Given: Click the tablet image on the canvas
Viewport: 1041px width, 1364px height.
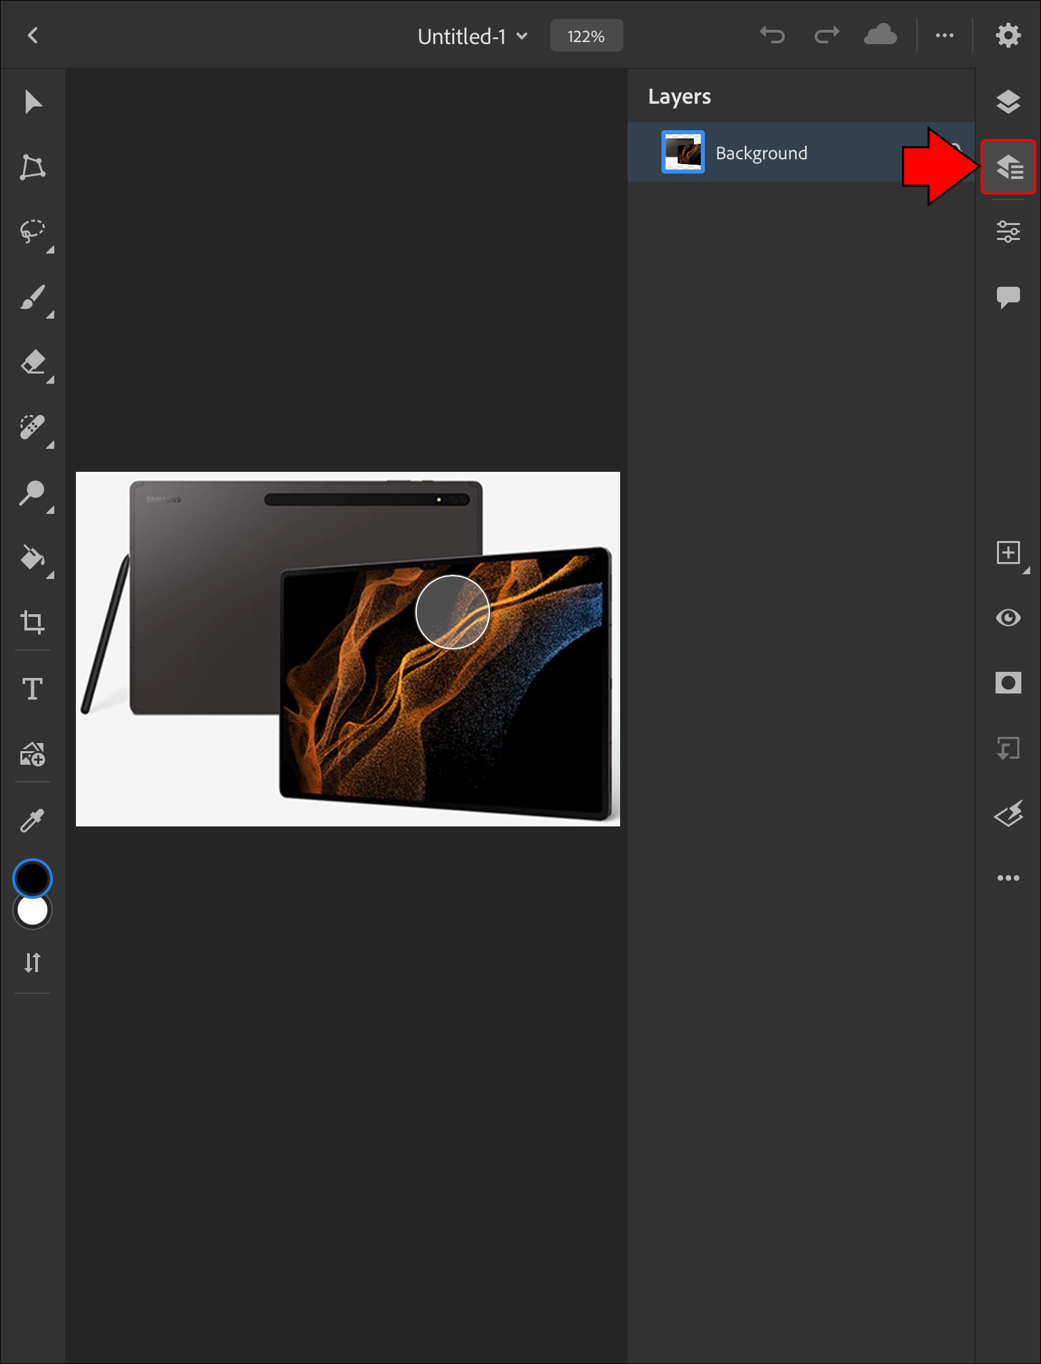Looking at the screenshot, I should tap(348, 649).
